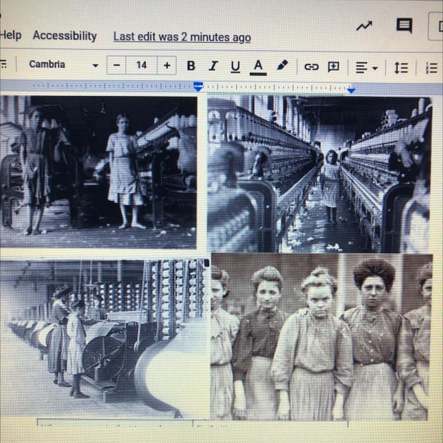Viewport: 443px width, 443px height.
Task: Open line spacing options
Action: (401, 68)
